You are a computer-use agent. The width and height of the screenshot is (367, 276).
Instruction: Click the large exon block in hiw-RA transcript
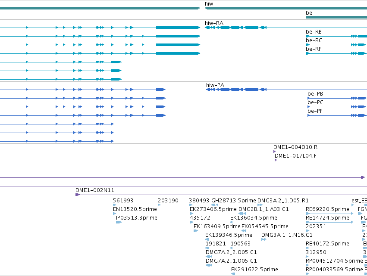point(251,28)
